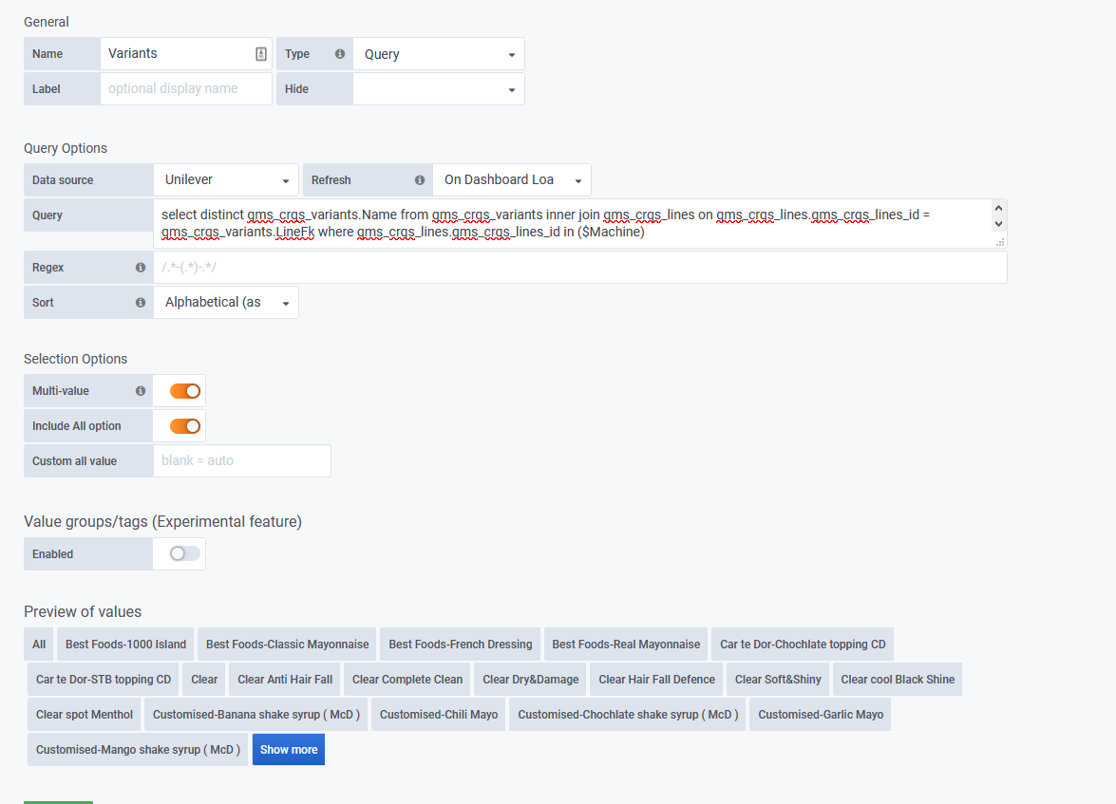Image resolution: width=1116 pixels, height=804 pixels.
Task: Click the scroll-up arrow on the Query box
Action: [998, 206]
